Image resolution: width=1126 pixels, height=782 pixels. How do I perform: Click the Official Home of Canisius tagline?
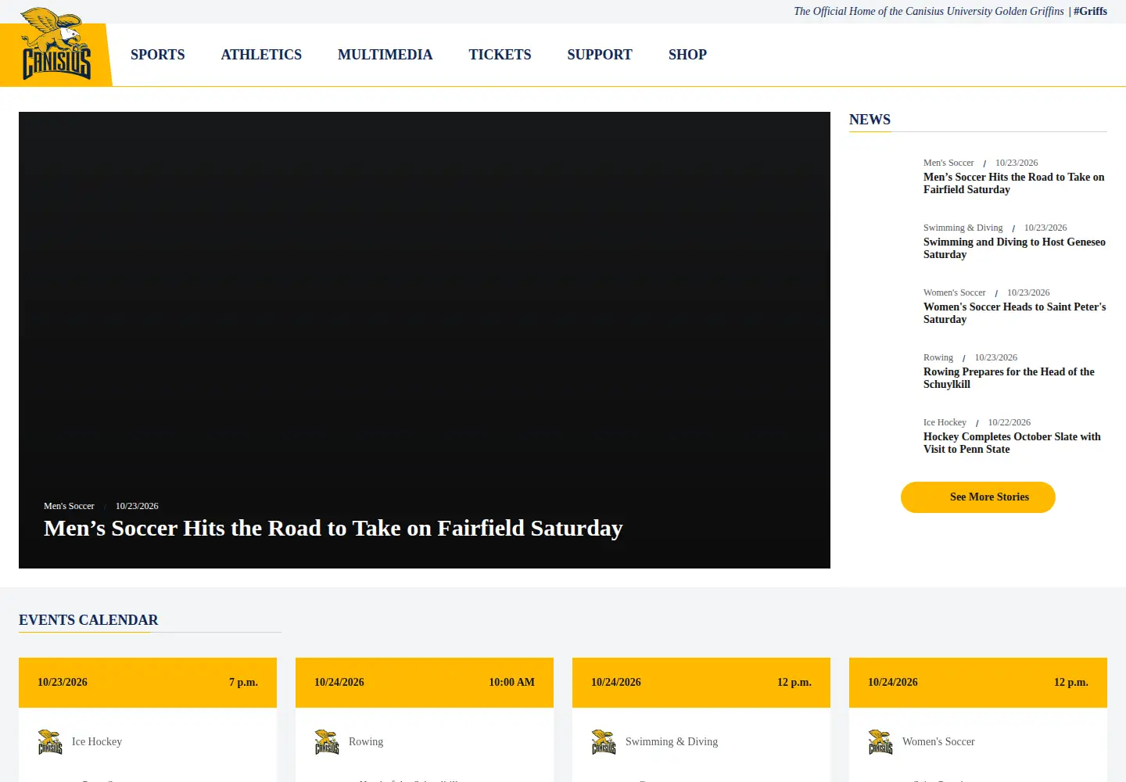tap(929, 11)
